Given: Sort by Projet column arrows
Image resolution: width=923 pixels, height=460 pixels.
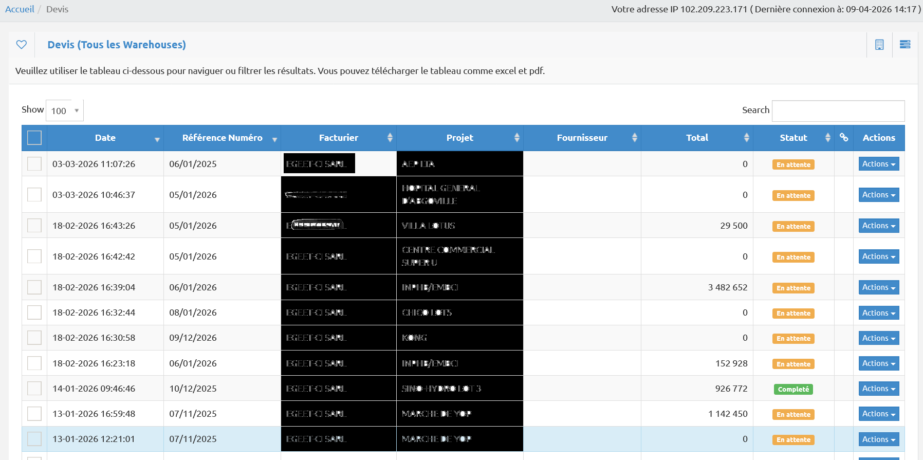Looking at the screenshot, I should (x=516, y=138).
